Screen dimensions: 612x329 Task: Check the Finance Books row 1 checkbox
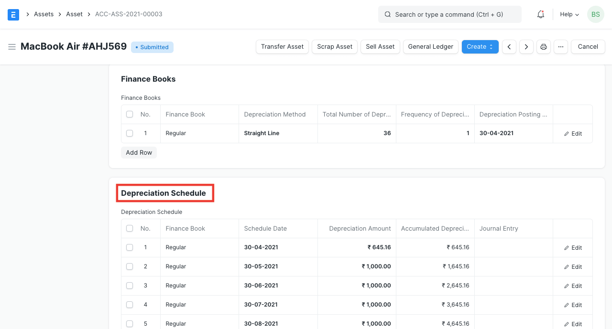click(x=130, y=133)
